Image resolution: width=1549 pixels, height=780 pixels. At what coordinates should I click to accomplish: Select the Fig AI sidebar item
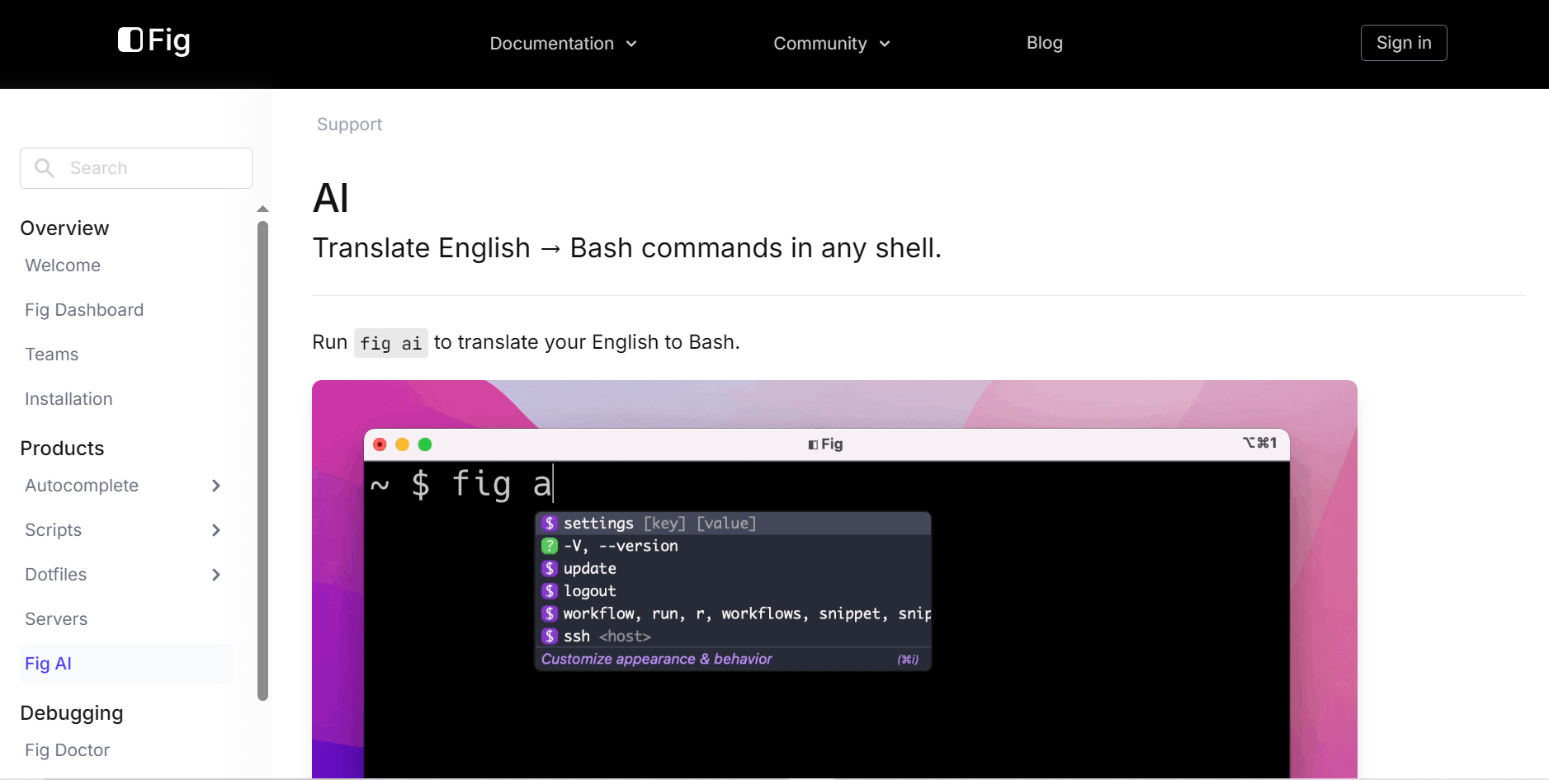[126, 664]
